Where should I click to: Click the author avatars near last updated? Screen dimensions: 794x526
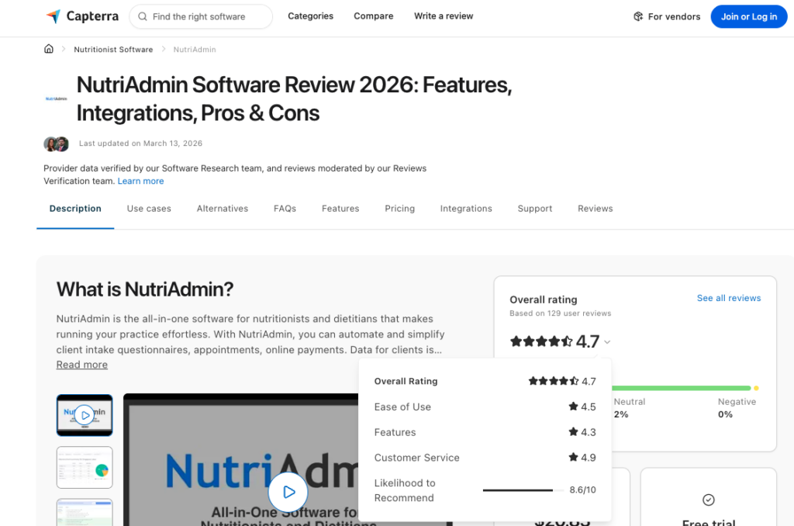pos(56,144)
